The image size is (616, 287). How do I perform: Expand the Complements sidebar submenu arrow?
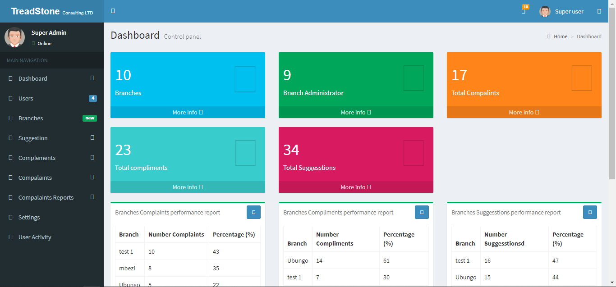[x=92, y=158]
